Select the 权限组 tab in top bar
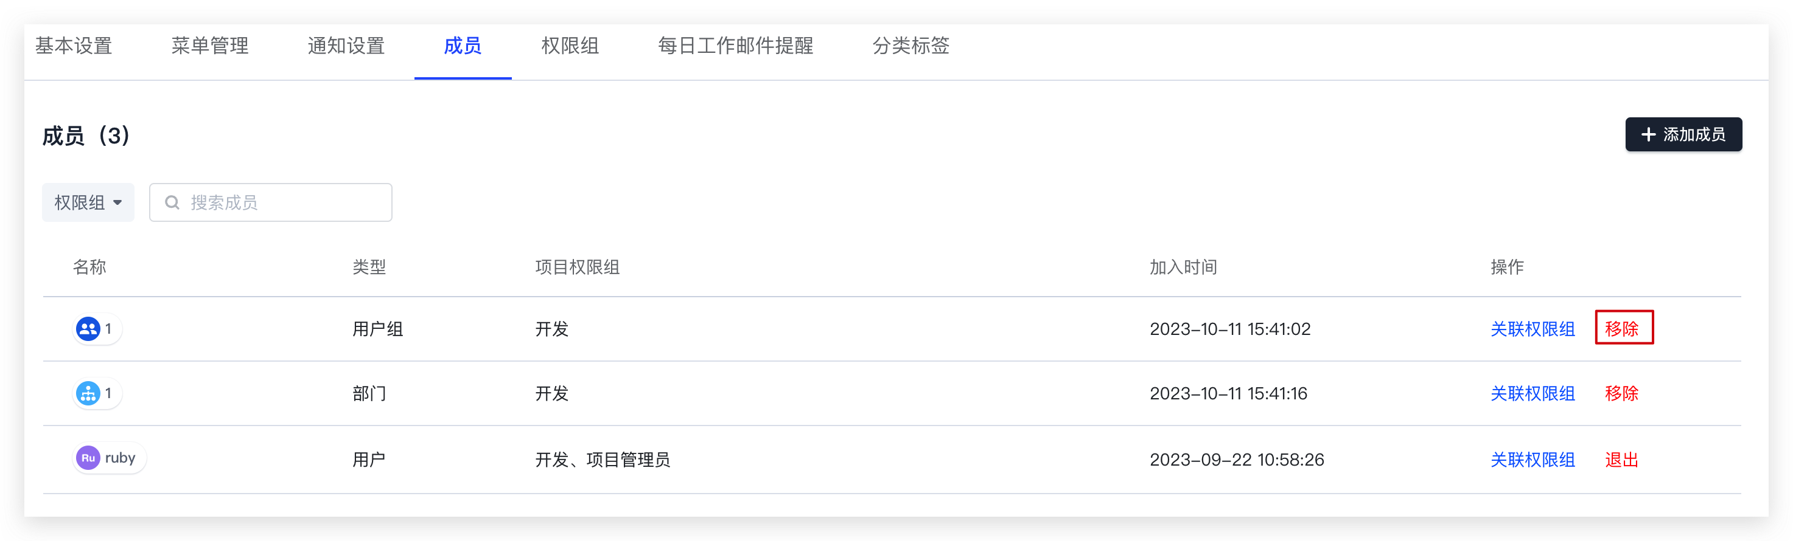 pyautogui.click(x=570, y=46)
